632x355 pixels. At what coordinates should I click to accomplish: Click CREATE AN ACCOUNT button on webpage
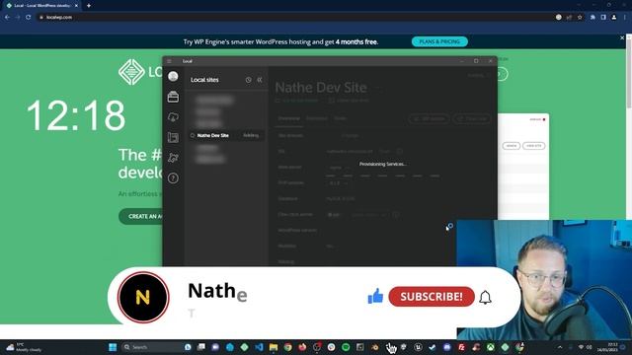click(x=140, y=216)
